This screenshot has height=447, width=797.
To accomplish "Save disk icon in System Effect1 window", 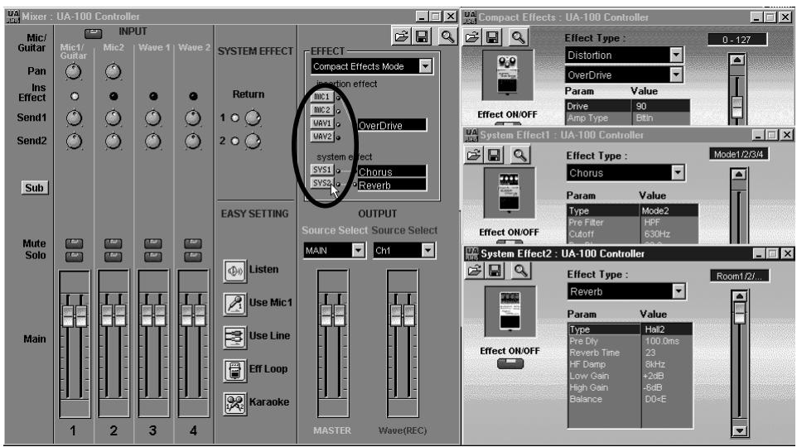I will [x=494, y=155].
